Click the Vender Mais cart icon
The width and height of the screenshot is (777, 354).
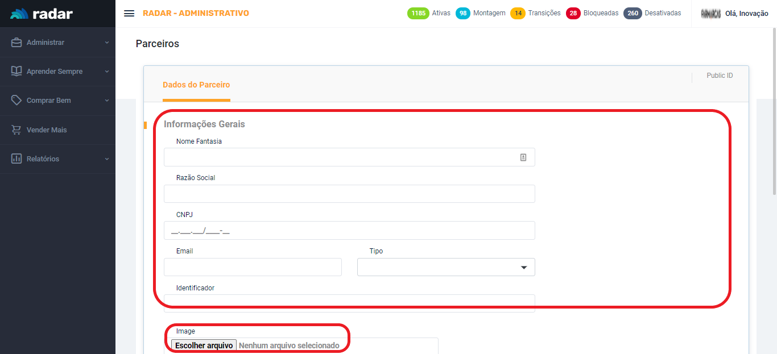[x=16, y=130]
